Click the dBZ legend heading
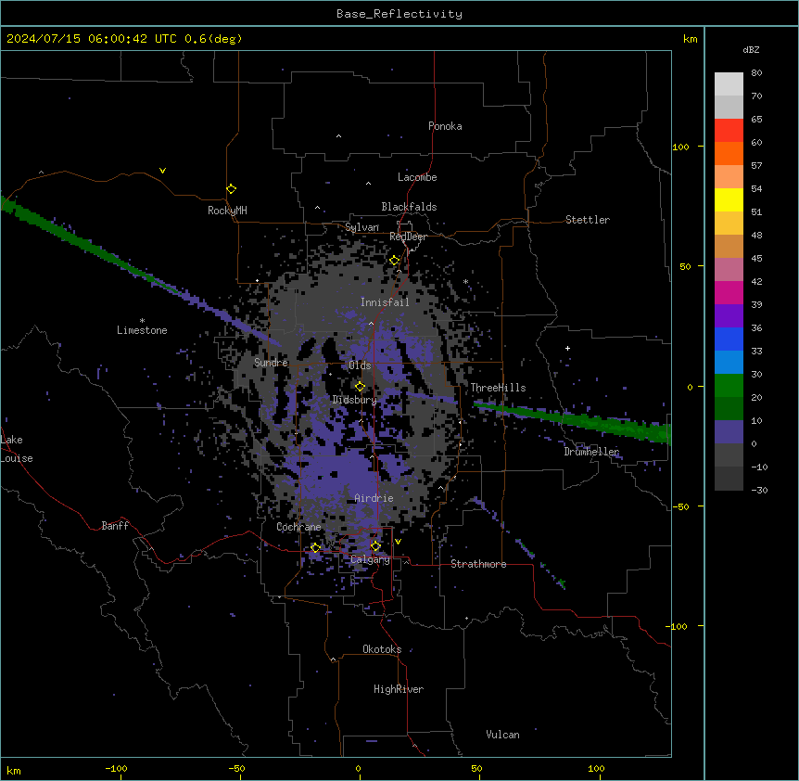799x781 pixels. pyautogui.click(x=751, y=50)
